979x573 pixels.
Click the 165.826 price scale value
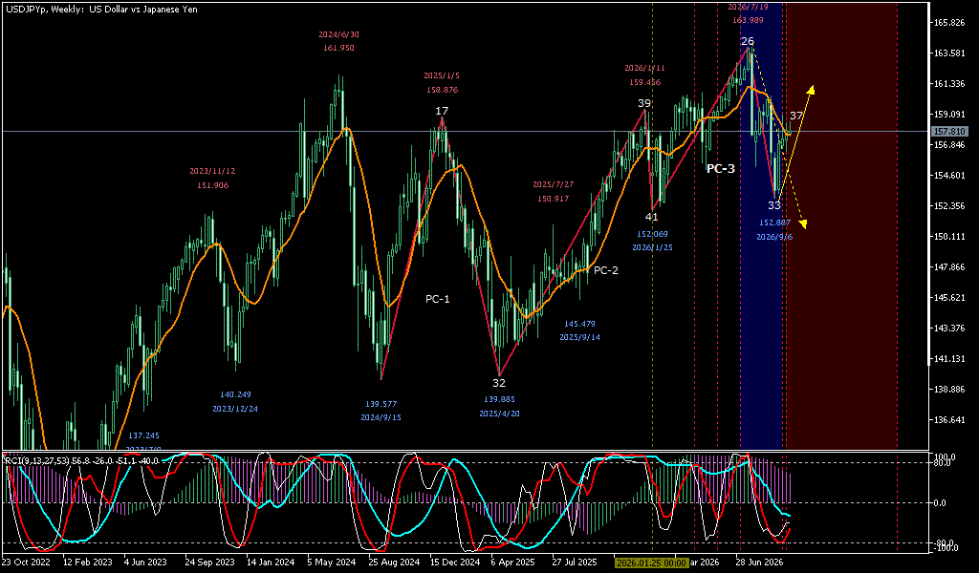point(949,23)
